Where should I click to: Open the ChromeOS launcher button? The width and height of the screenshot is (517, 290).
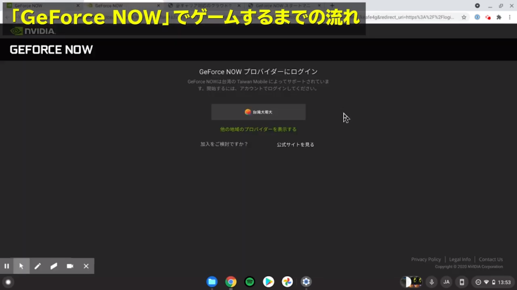pyautogui.click(x=8, y=282)
